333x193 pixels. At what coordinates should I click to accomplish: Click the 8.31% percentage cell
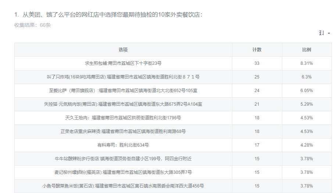point(307,63)
